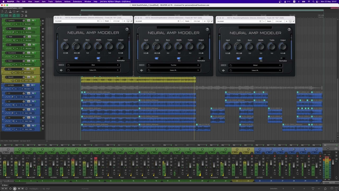Toggle the lock icon in the main toolbar
Screen dimensions: 339x191
[x=26, y=15]
